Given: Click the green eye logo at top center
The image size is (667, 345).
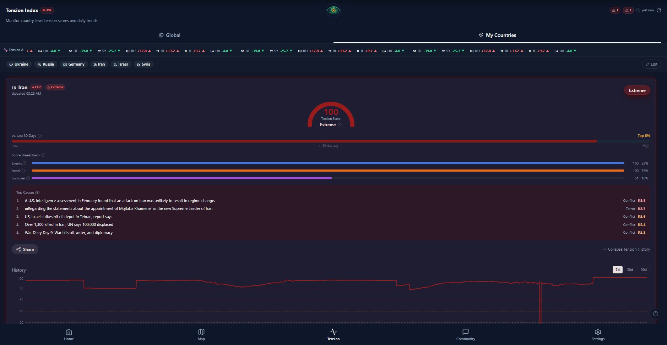Looking at the screenshot, I should coord(333,10).
